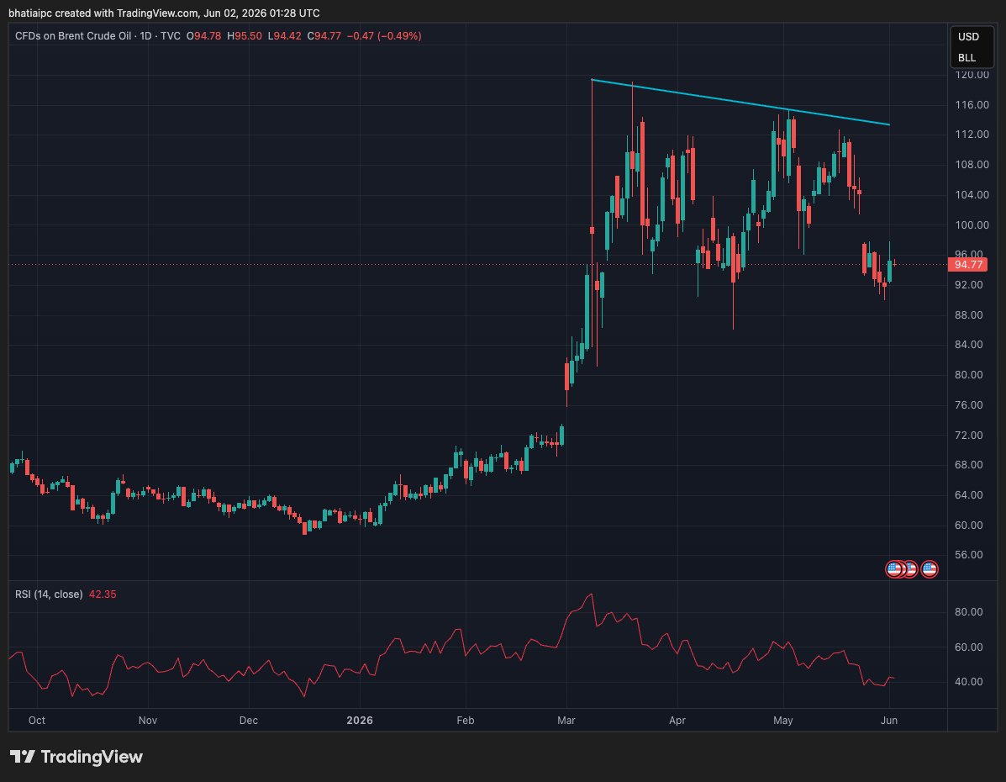Screen dimensions: 1006x782
Task: Click the "Dec" time axis label
Action: click(x=248, y=721)
